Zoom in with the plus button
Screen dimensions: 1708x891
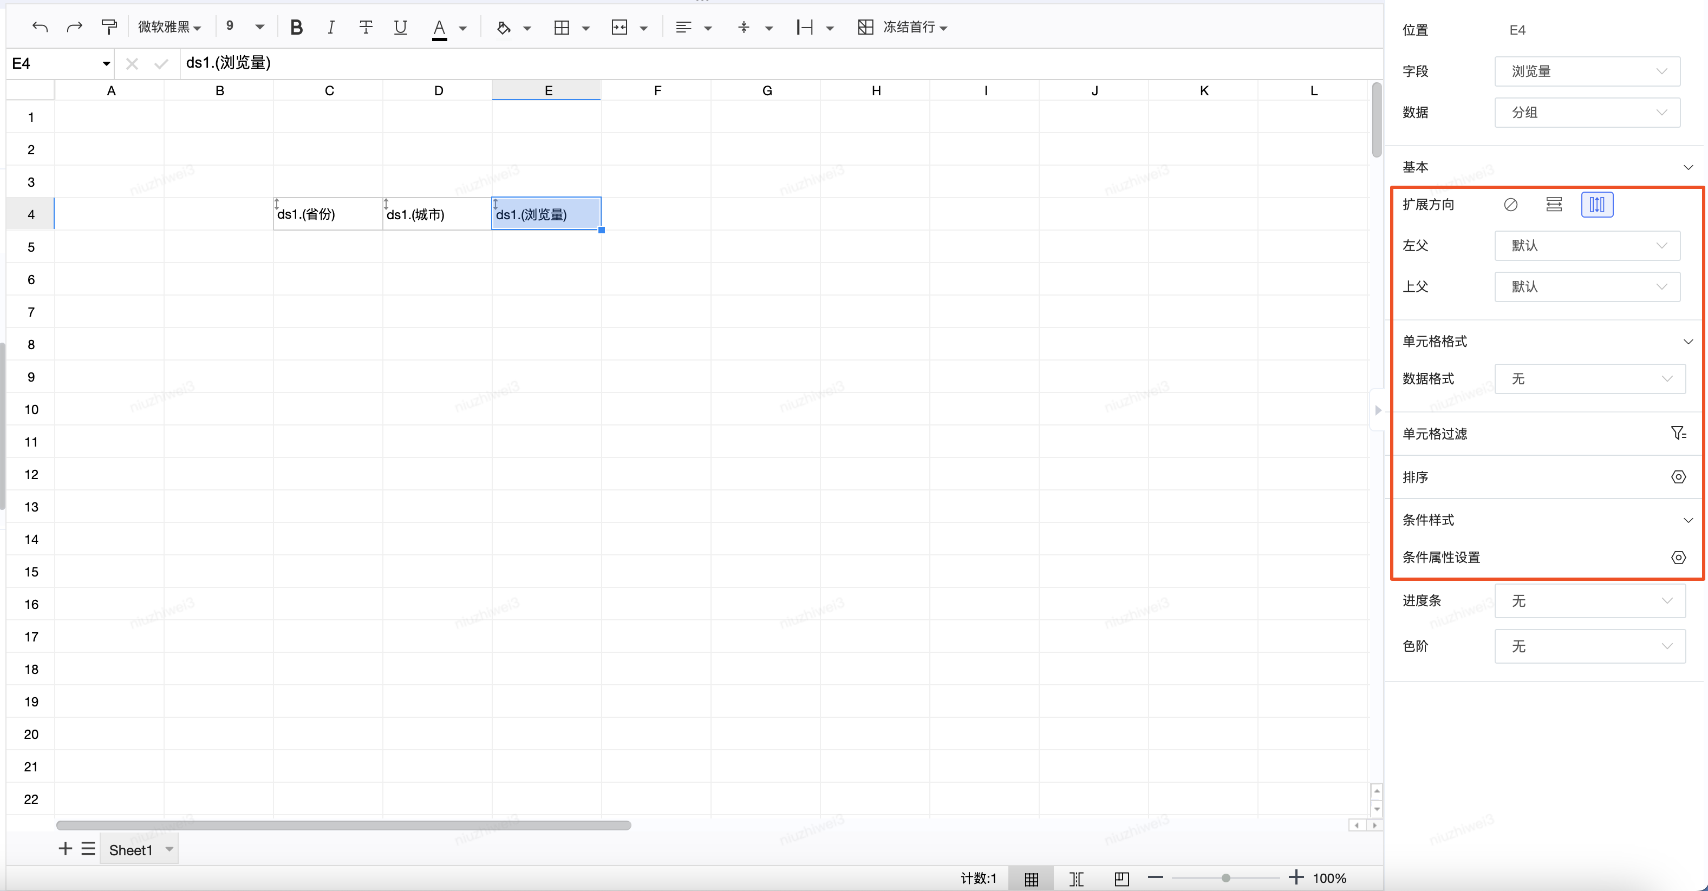1296,877
